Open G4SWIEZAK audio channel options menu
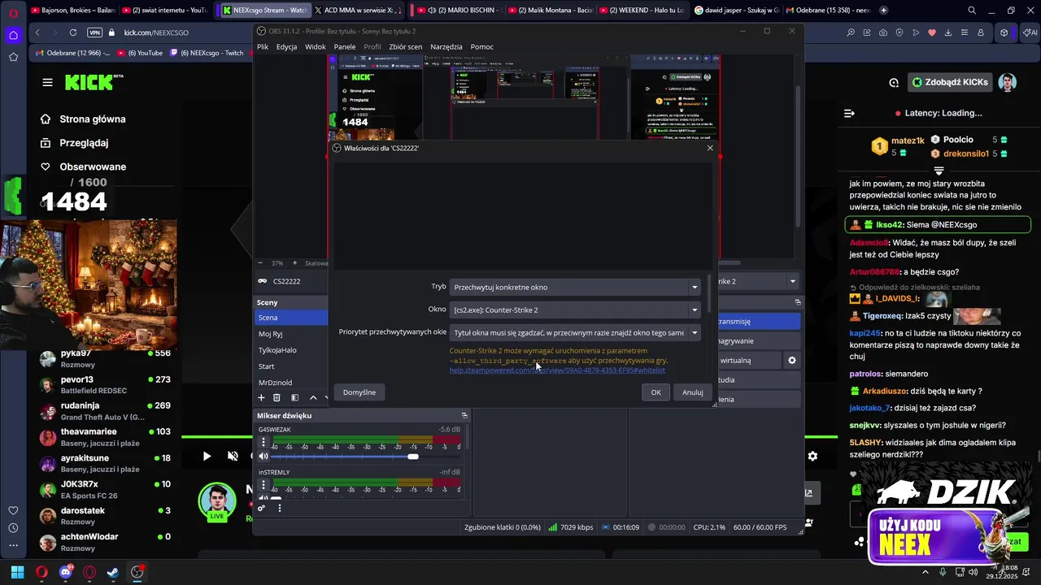This screenshot has width=1041, height=585. [x=263, y=442]
